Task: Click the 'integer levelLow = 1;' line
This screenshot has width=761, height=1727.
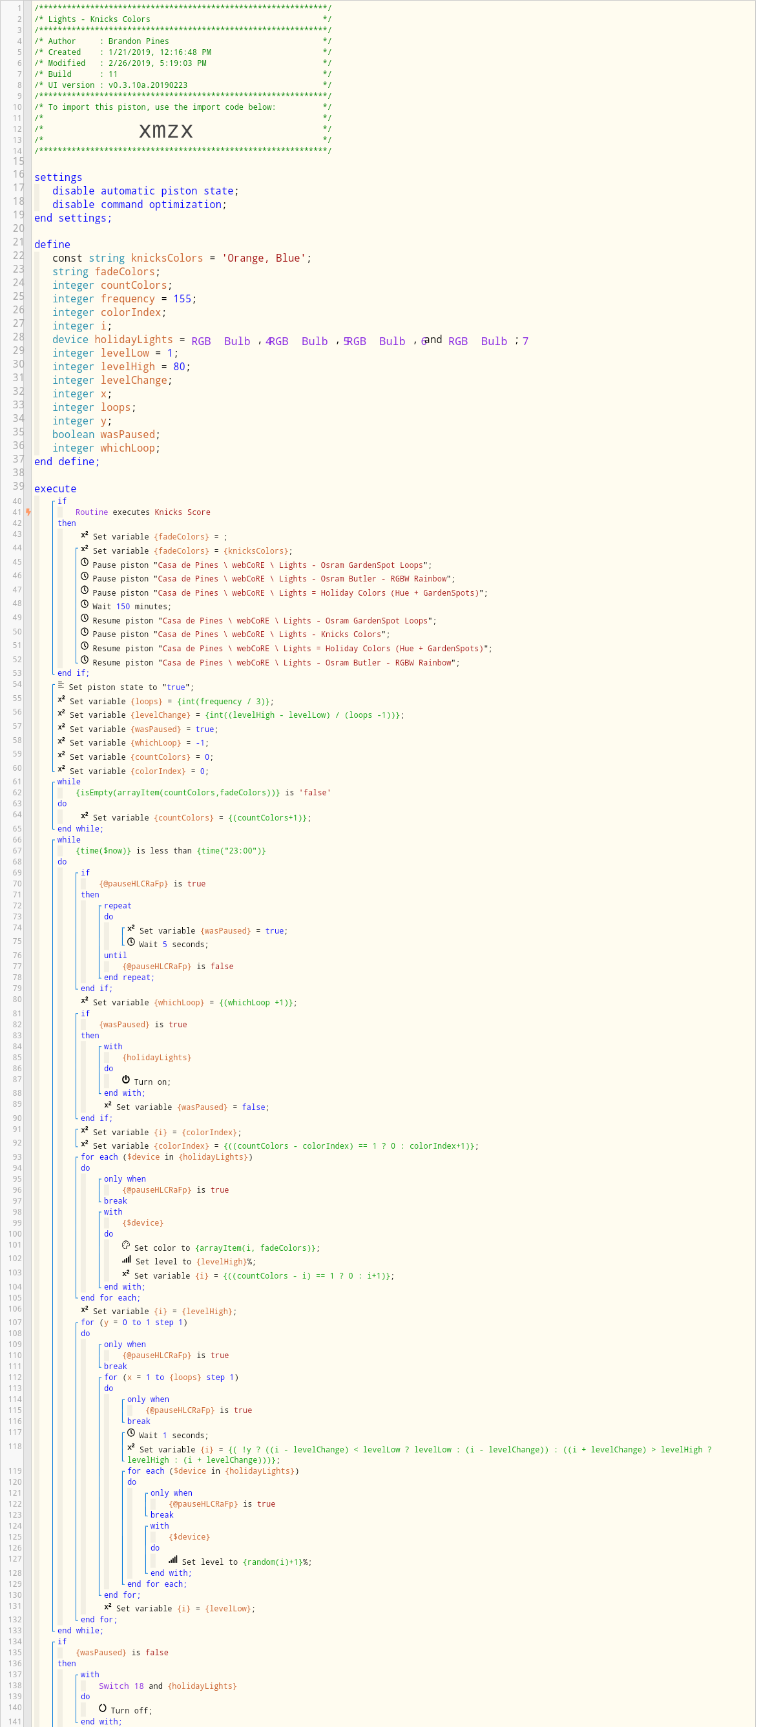Action: 116,353
